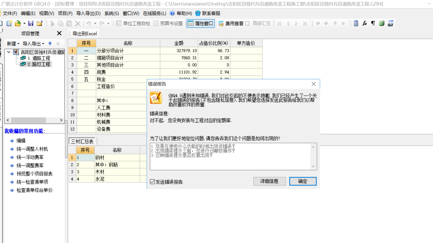Toggle the 属性窗口 properties window button
The height and width of the screenshot is (243, 433).
coord(200,23)
